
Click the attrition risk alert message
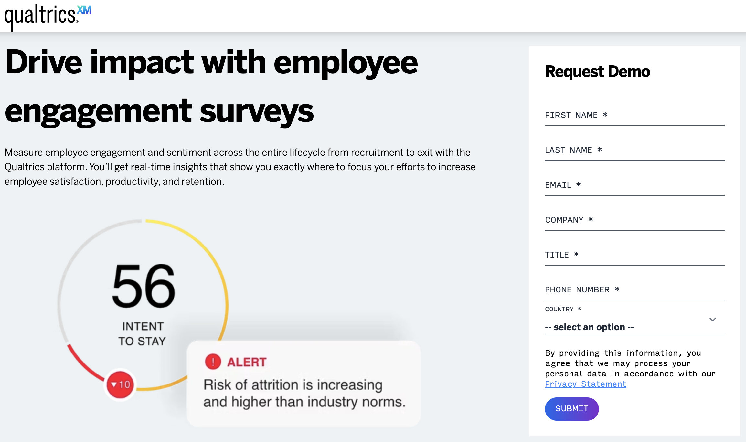[304, 393]
